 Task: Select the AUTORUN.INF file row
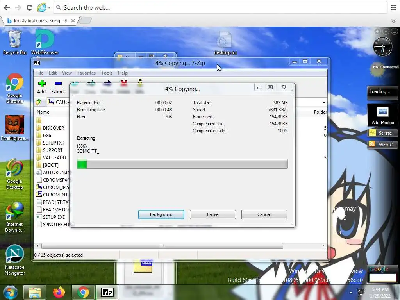(x=52, y=172)
